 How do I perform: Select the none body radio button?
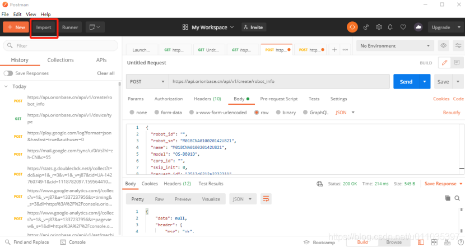pos(132,113)
